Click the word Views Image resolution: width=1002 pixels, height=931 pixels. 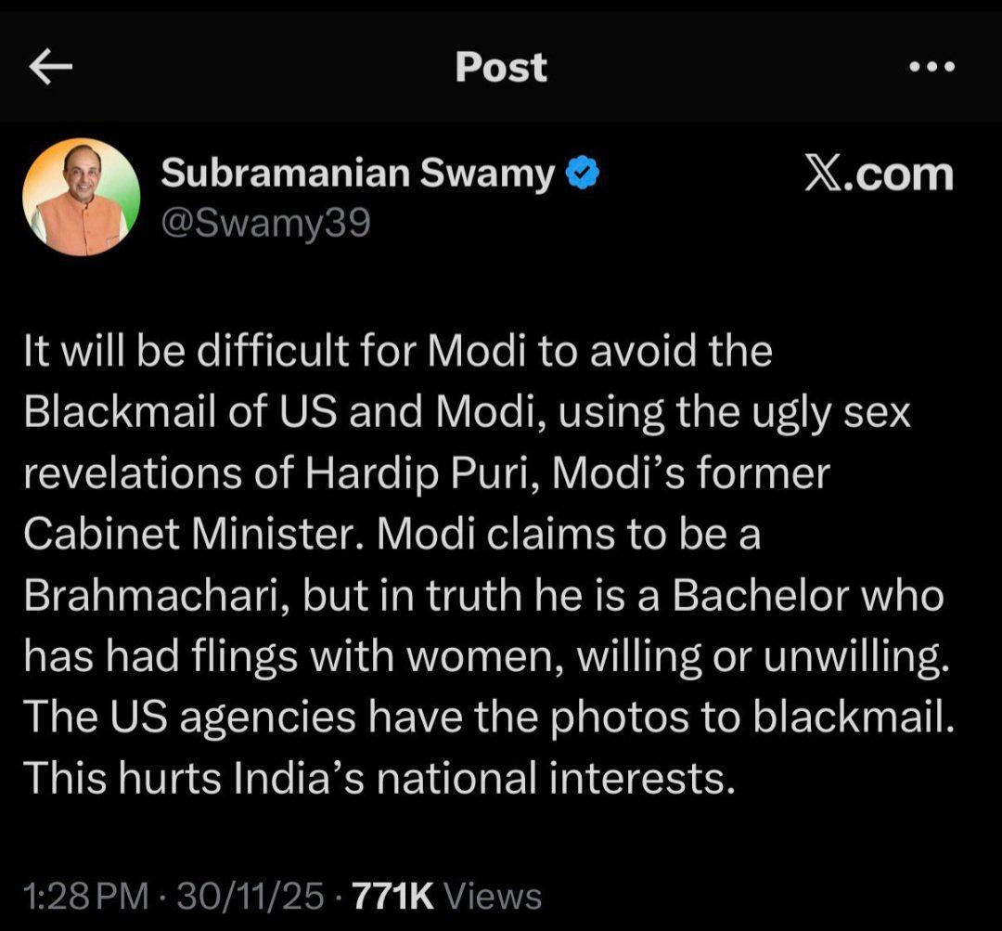click(x=492, y=895)
